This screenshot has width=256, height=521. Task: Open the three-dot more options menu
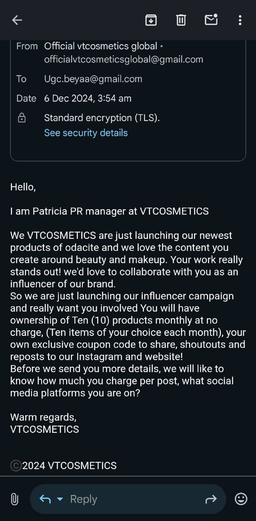pyautogui.click(x=240, y=20)
